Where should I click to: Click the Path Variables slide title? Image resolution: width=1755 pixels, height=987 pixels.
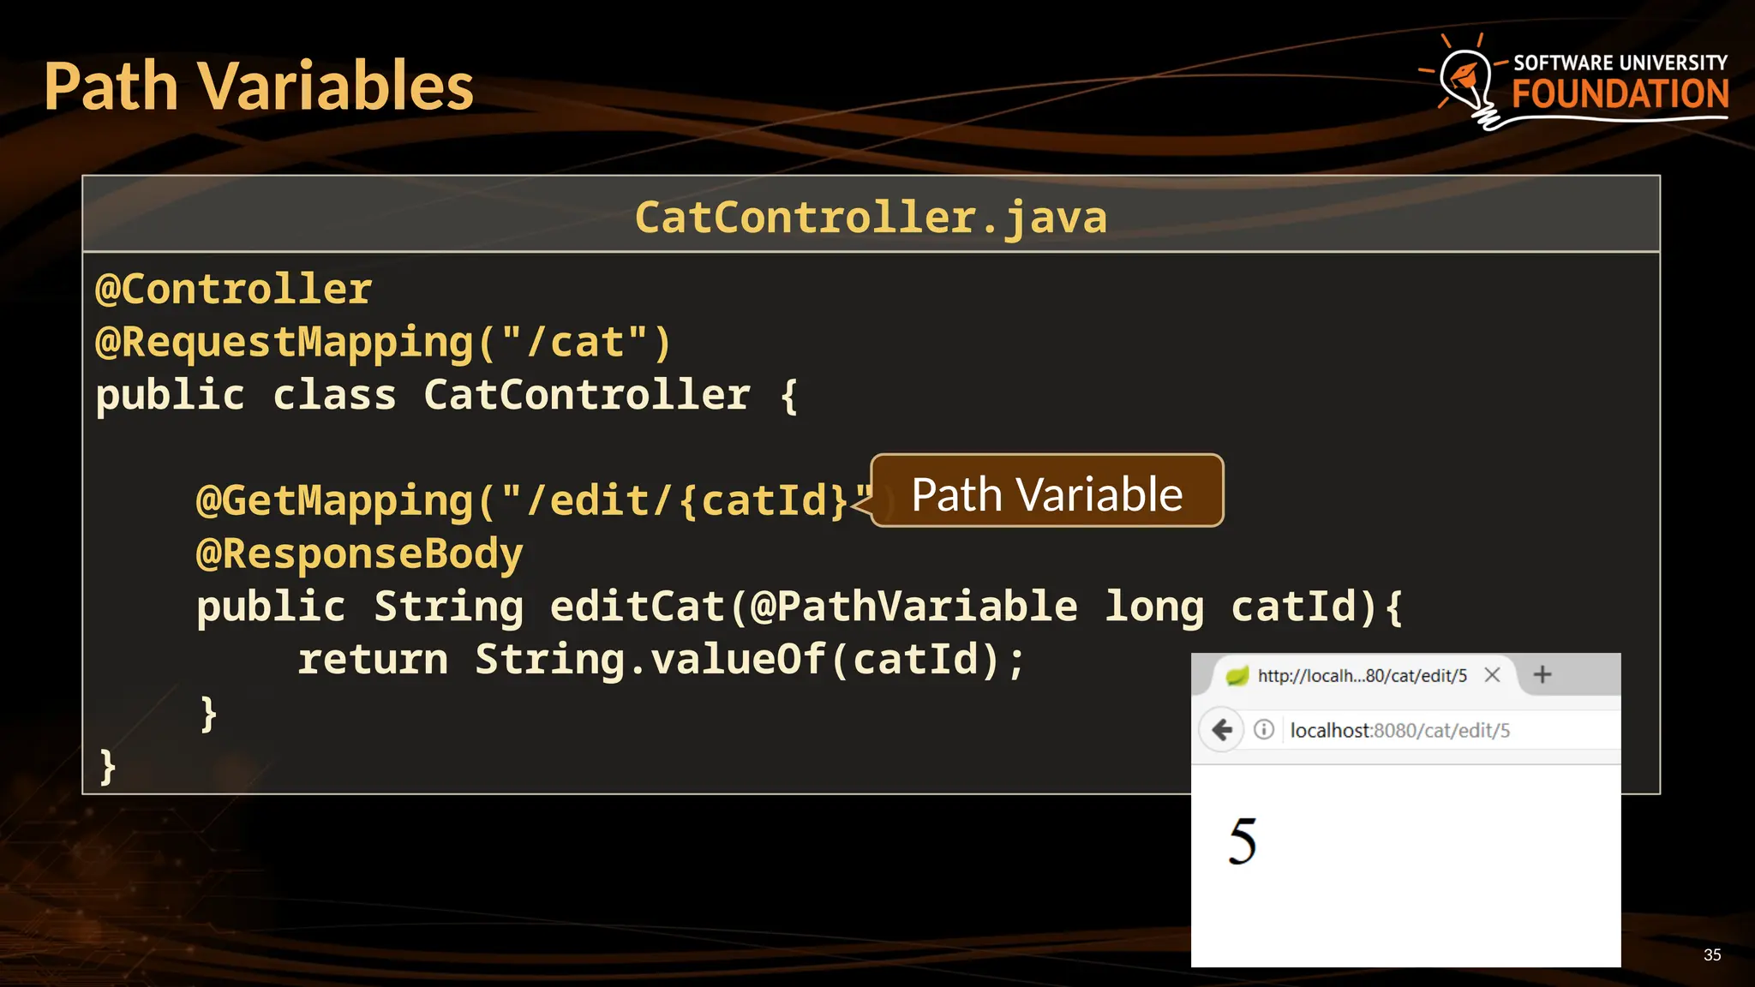259,87
